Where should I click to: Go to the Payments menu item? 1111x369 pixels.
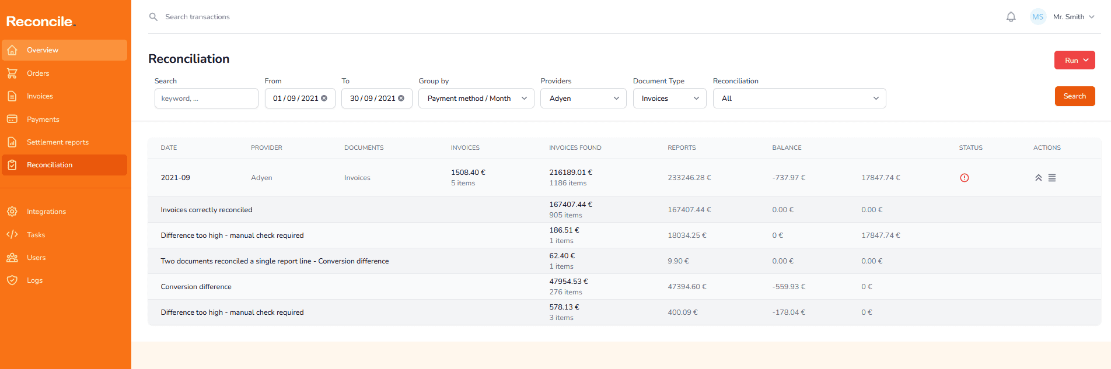pos(65,119)
